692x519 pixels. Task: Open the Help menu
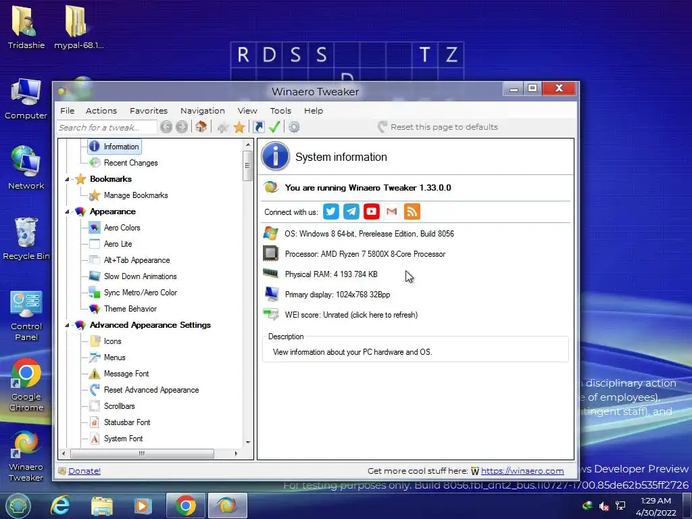tap(314, 111)
